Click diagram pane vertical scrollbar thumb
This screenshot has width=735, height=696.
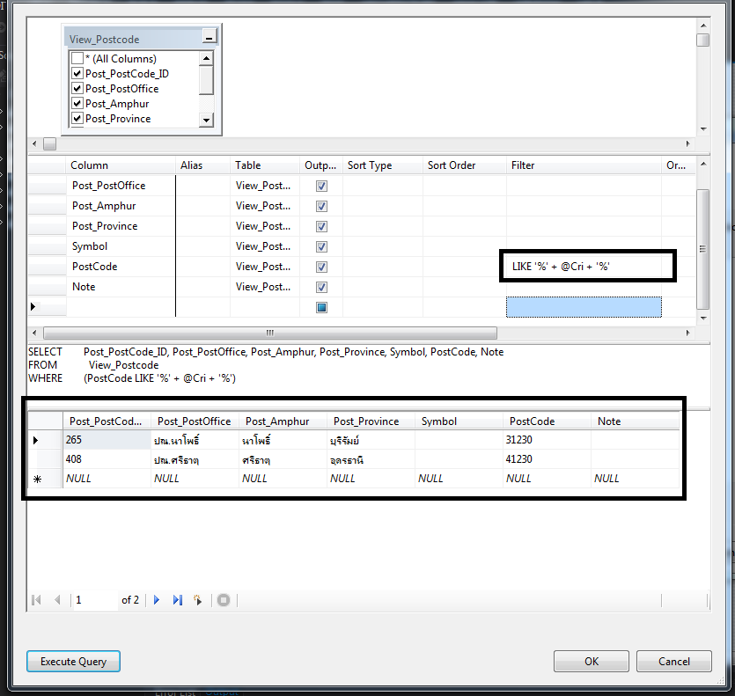coord(702,40)
